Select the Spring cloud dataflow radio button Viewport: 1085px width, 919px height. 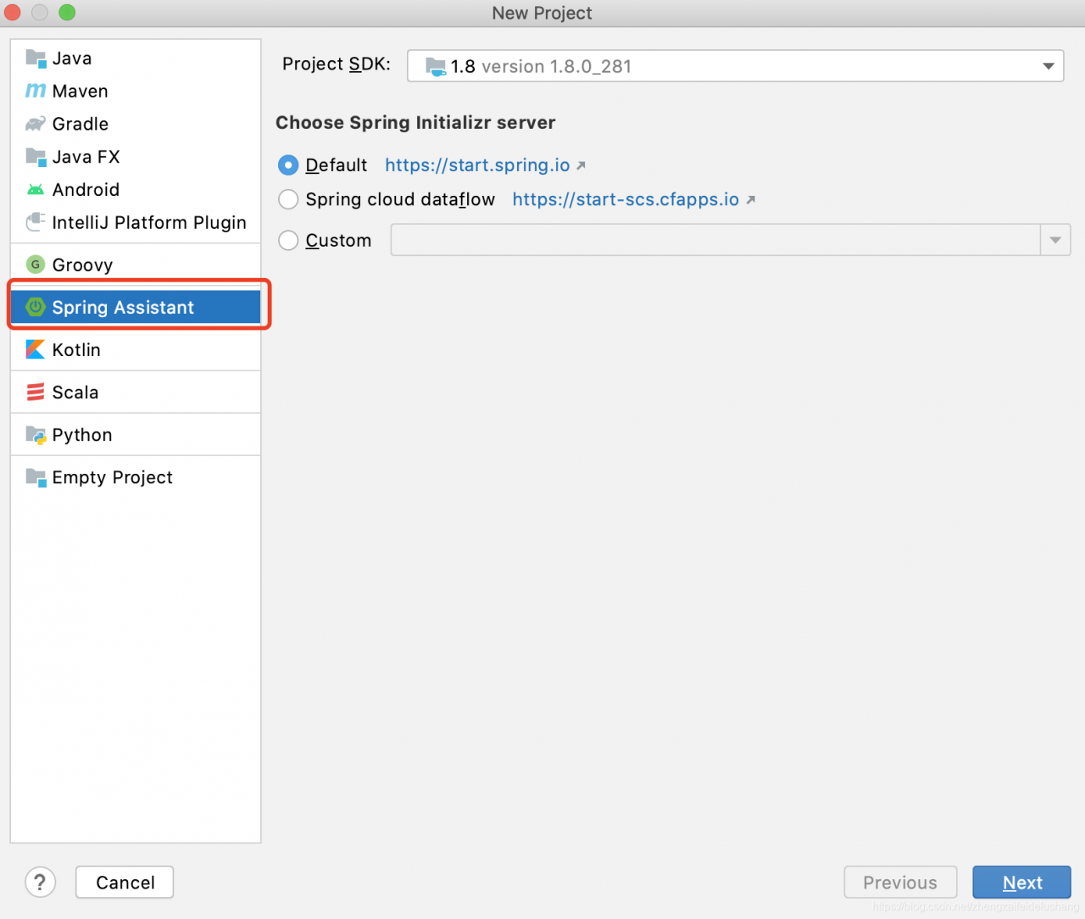click(288, 199)
